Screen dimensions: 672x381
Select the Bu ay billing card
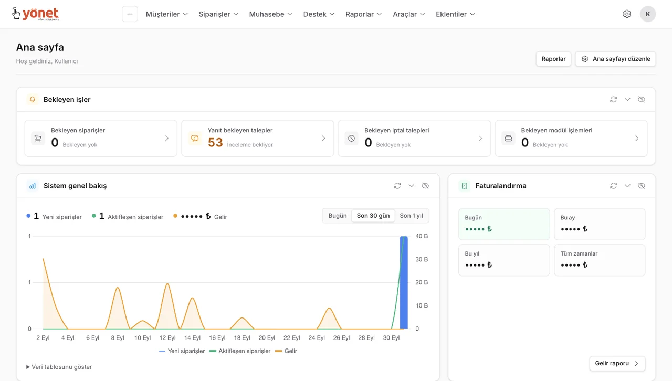click(600, 224)
